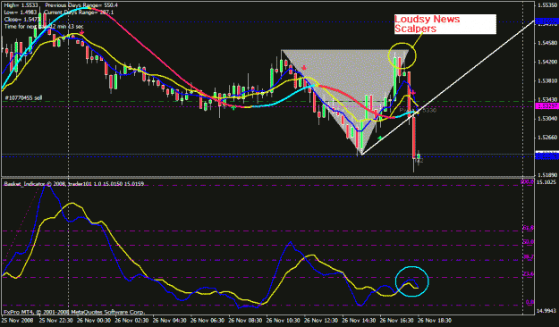Click the 1.53810 price axis label
Image resolution: width=559 pixels, height=327 pixels.
(x=546, y=81)
